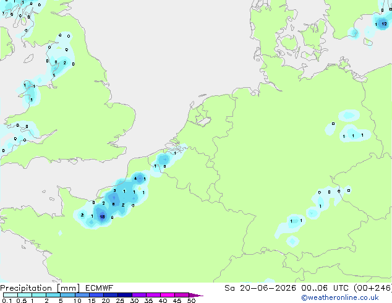Click the over-50 arrow tip of legend
This screenshot has height=303, width=392.
(x=196, y=295)
